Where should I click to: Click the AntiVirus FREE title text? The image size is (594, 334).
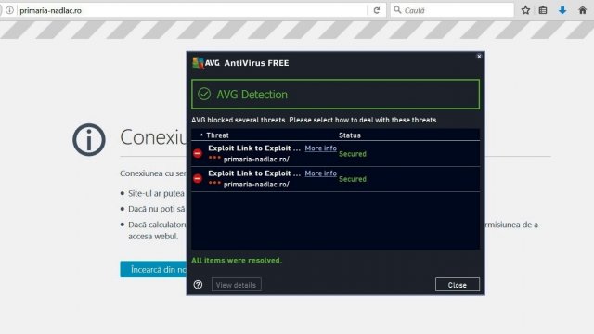tap(256, 63)
